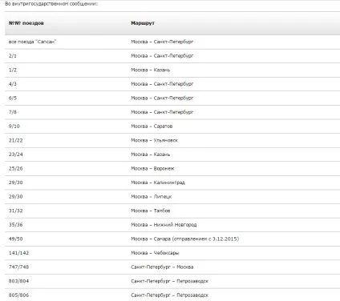This screenshot has width=340, height=301.
Task: Click the '№№ поездов' column header
Action: [26, 23]
